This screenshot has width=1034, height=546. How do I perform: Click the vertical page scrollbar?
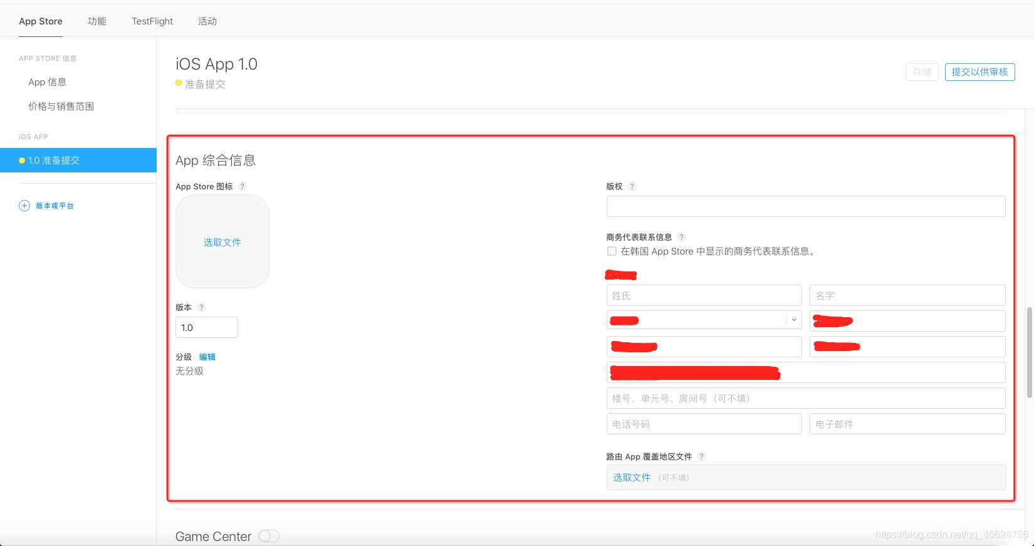click(x=1029, y=352)
